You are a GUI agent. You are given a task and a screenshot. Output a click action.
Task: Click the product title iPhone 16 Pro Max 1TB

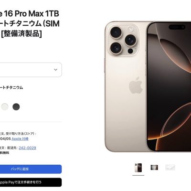(x=30, y=14)
